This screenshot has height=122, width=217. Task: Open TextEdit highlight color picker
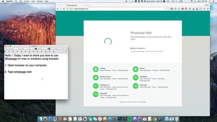pyautogui.click(x=39, y=49)
